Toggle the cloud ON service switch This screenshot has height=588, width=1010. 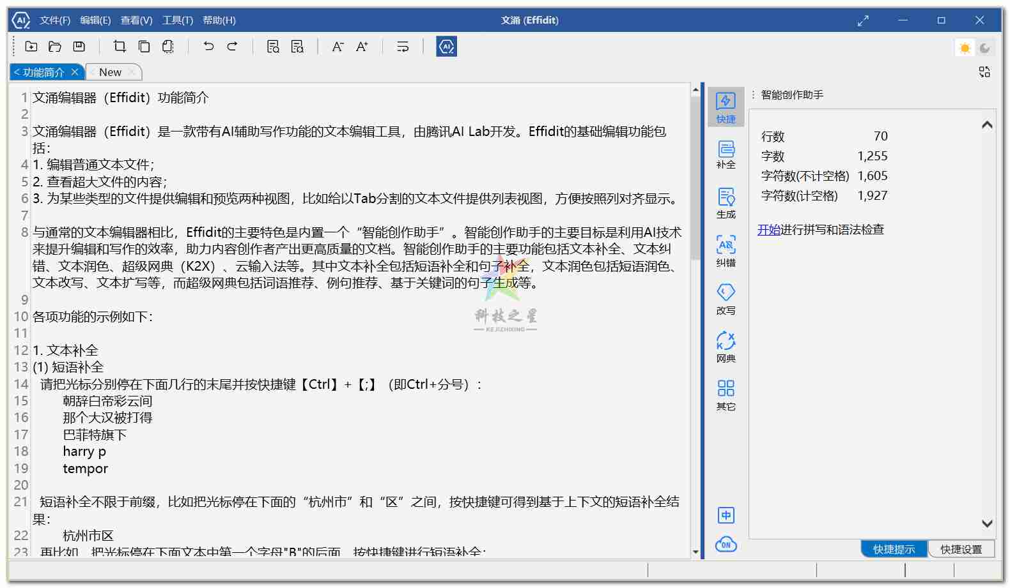point(726,544)
